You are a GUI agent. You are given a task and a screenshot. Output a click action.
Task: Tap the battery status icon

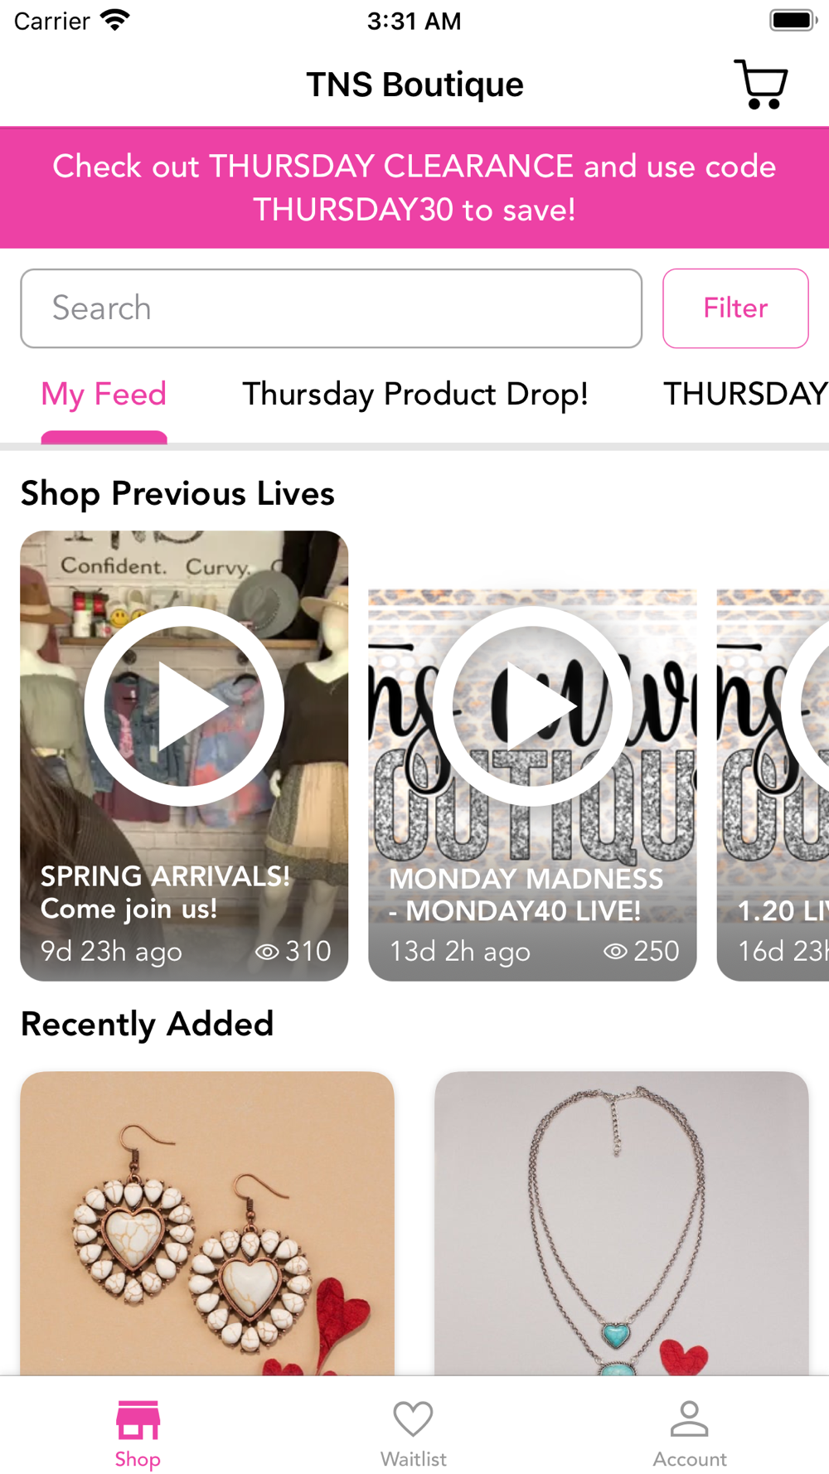793,20
